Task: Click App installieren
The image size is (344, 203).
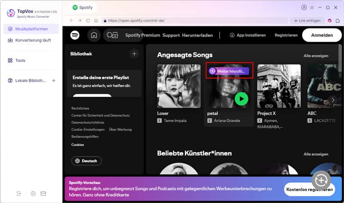Action: point(248,35)
